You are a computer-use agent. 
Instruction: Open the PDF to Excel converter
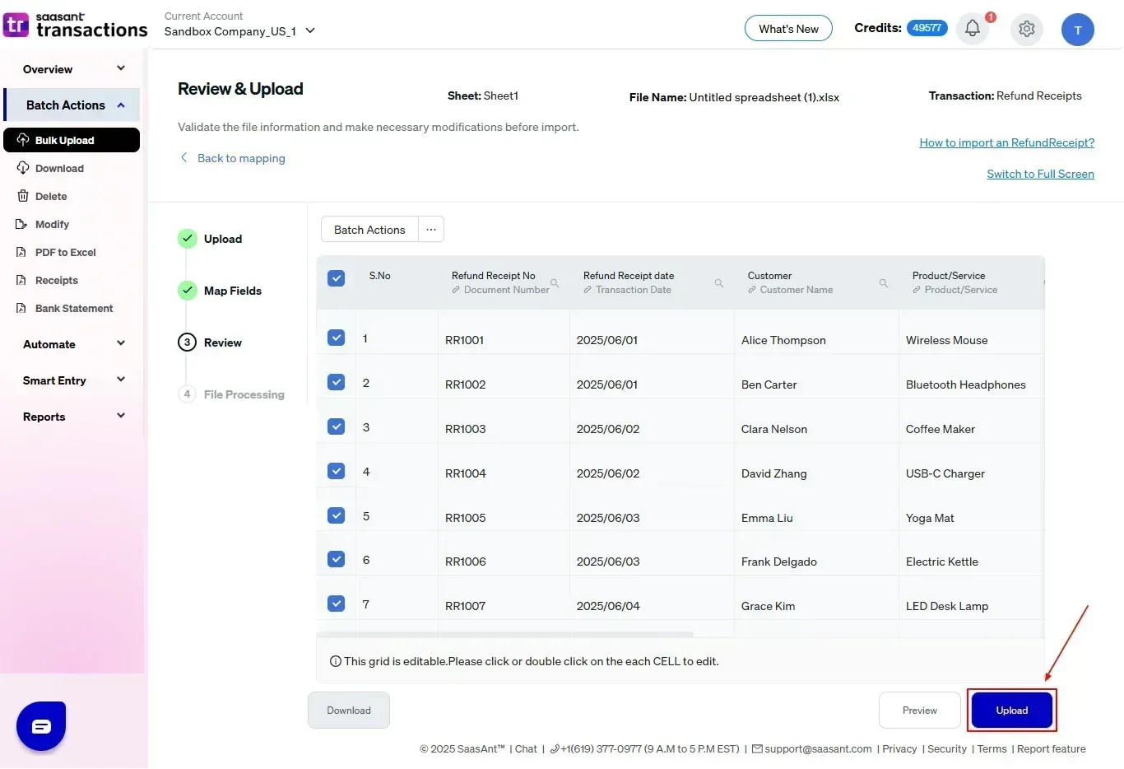(x=66, y=252)
